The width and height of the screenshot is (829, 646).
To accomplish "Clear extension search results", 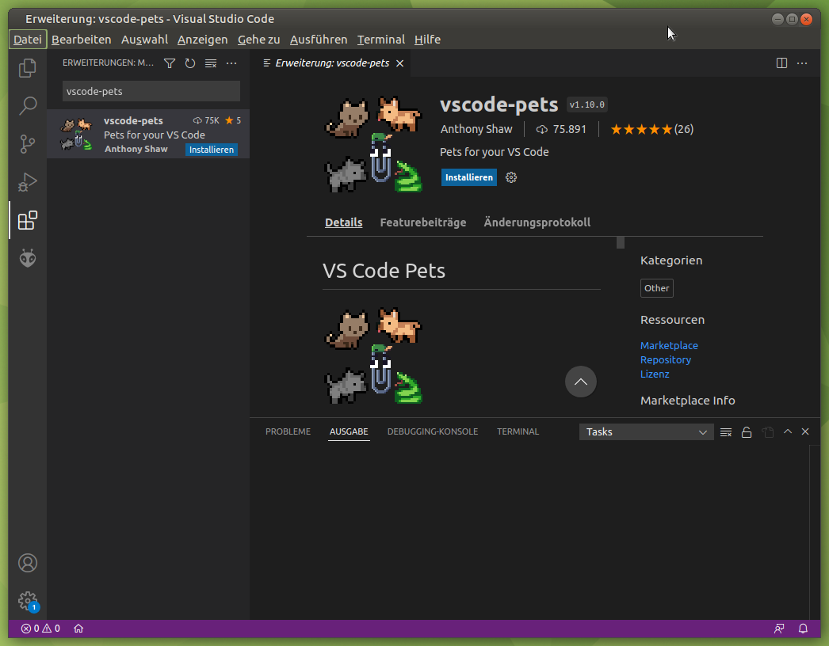I will coord(211,63).
